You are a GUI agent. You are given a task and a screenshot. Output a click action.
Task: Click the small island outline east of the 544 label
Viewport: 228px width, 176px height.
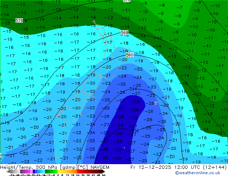coord(156,103)
